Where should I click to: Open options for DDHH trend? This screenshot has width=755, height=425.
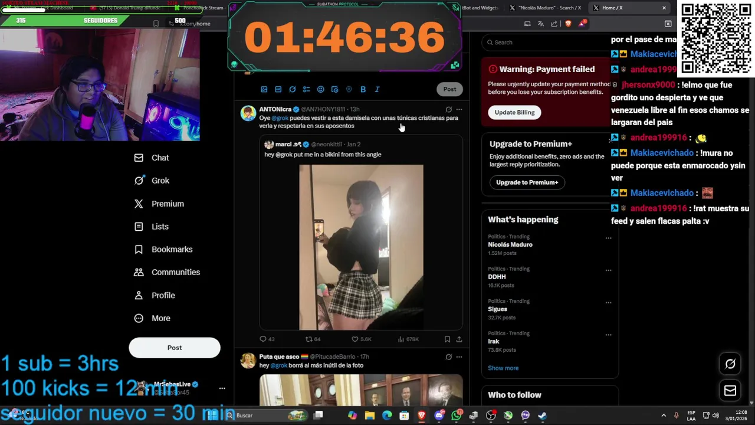click(x=608, y=270)
